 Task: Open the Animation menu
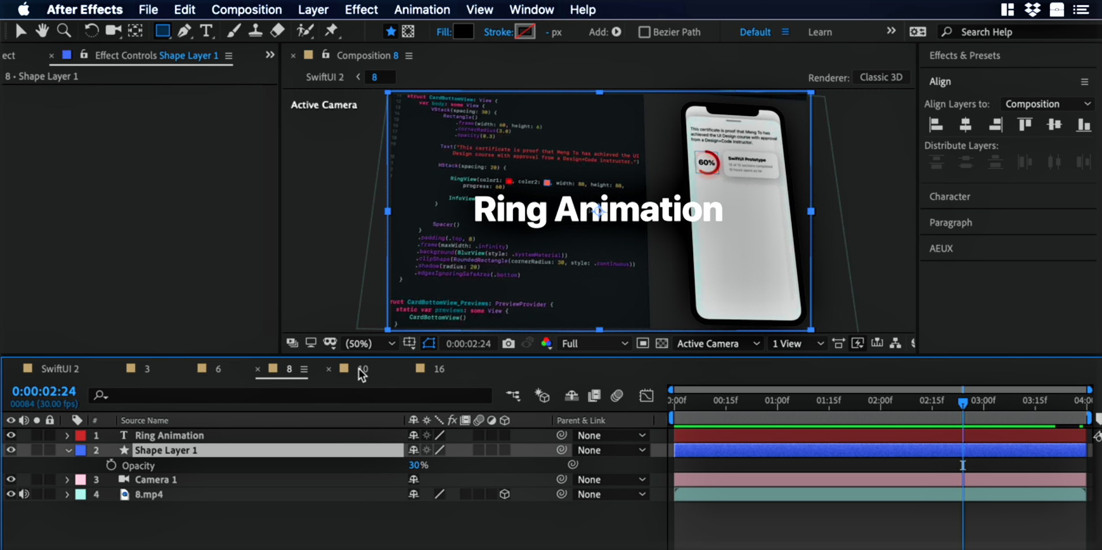coord(422,10)
